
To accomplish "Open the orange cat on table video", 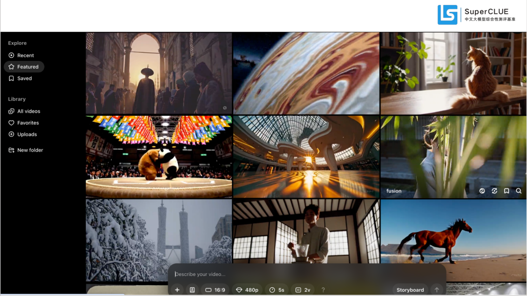I will [x=453, y=73].
